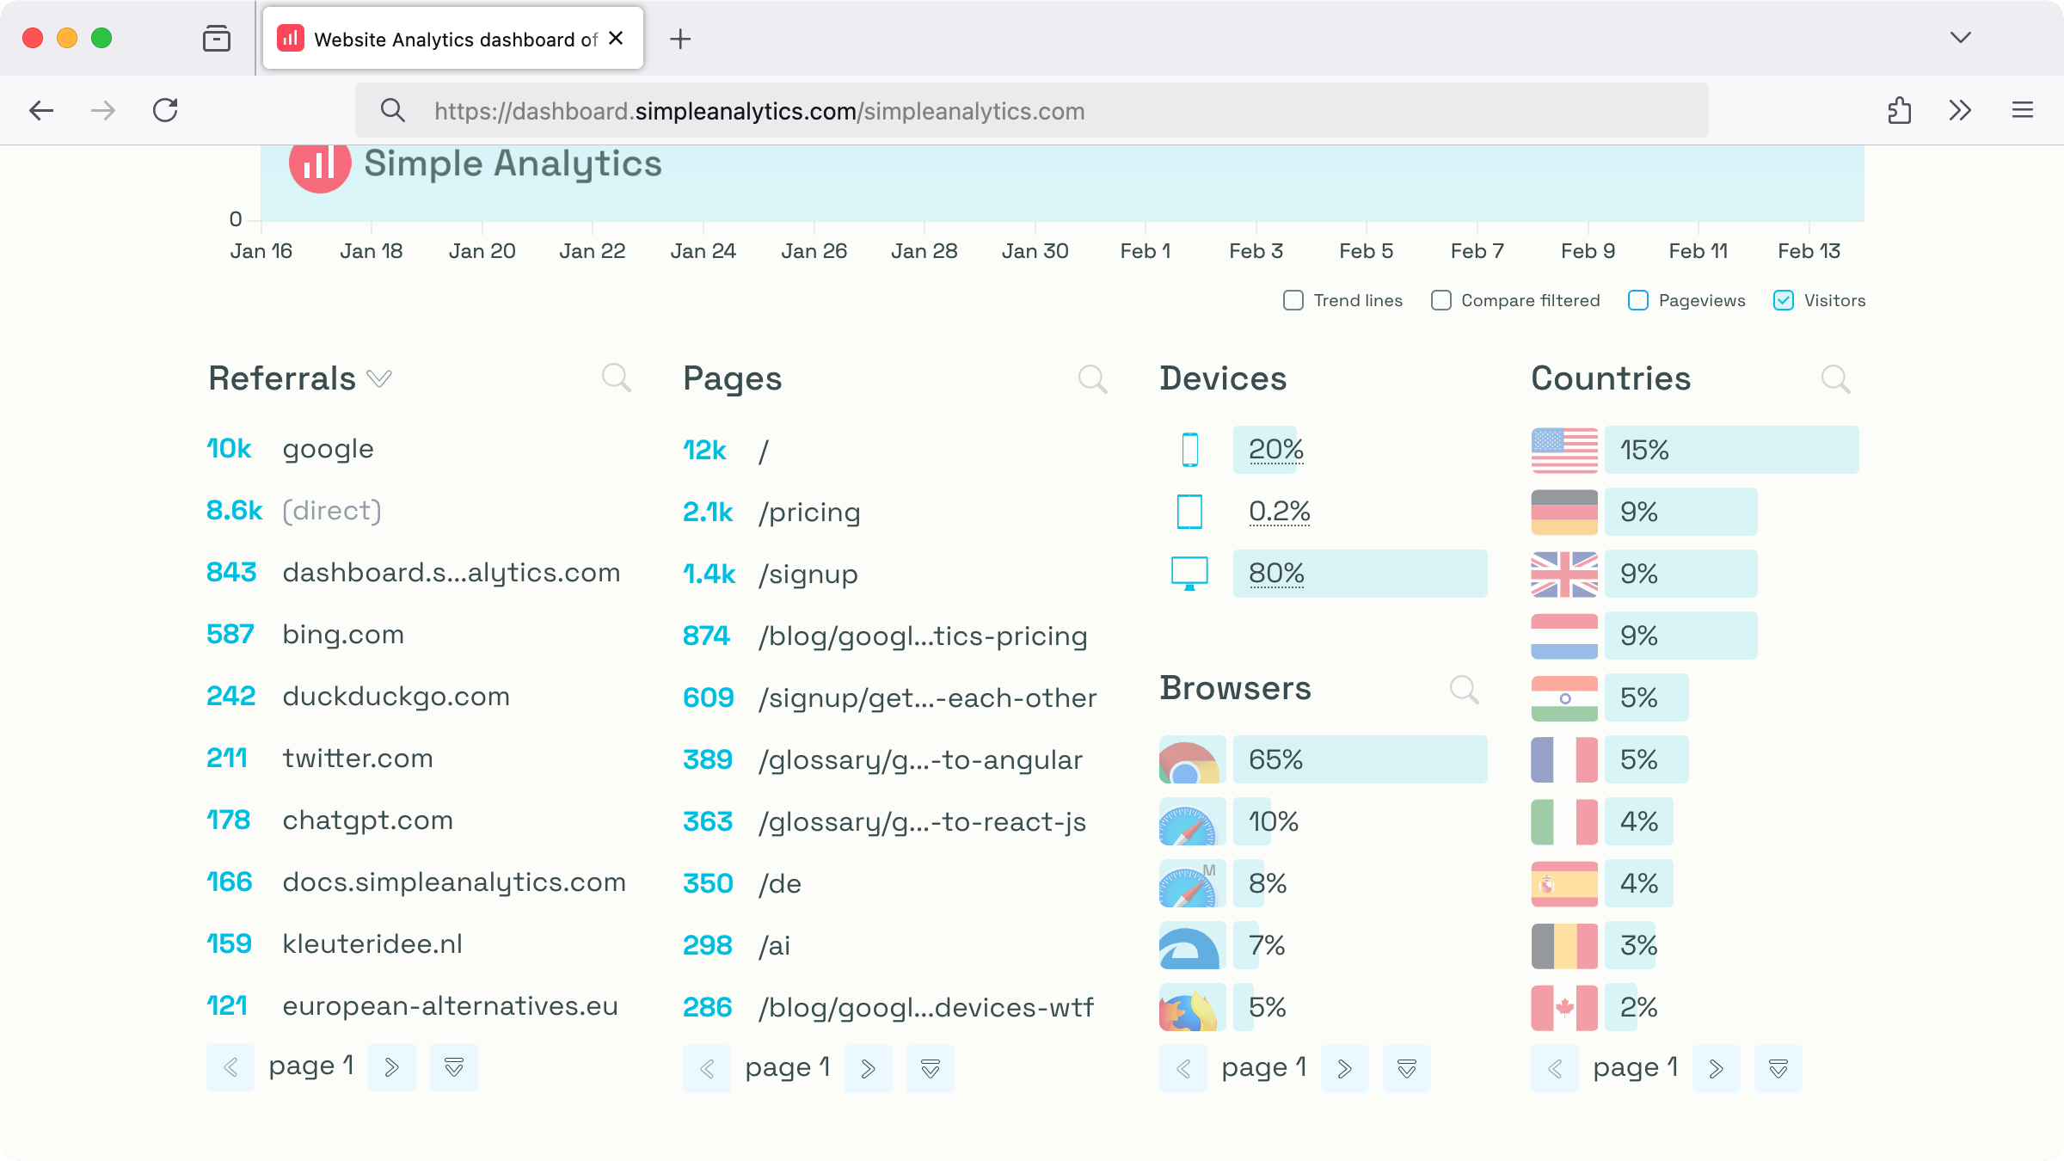Click the 80% desktop usage bar

pos(1361,574)
